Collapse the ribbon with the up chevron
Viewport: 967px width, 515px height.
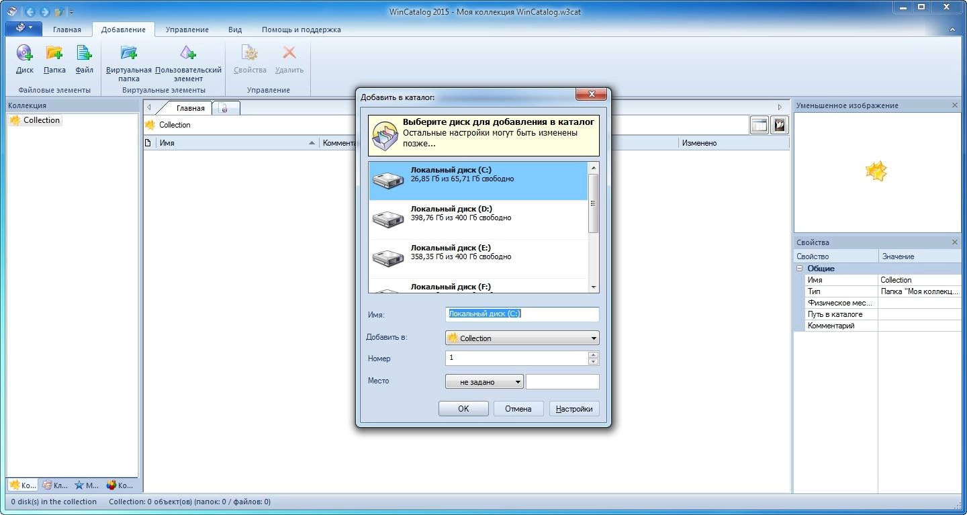[x=953, y=30]
